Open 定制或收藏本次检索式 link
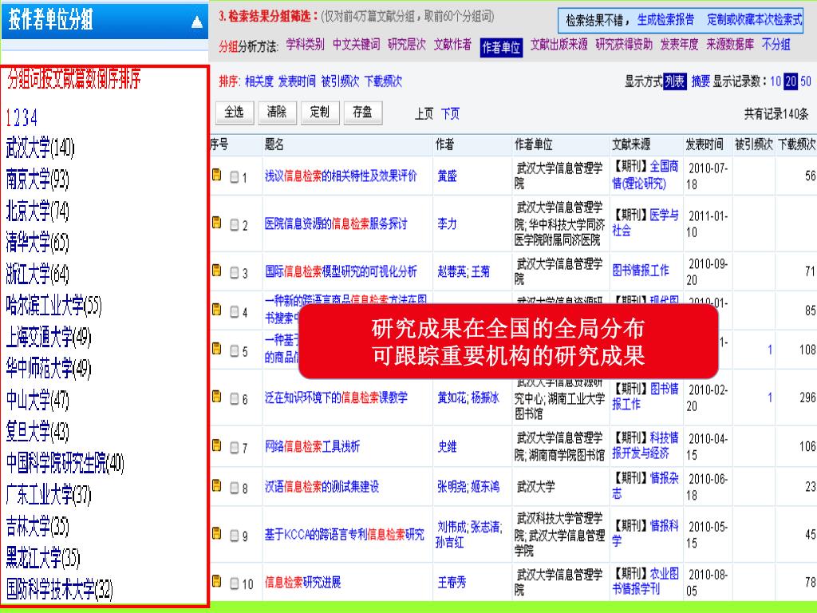Screen dimensions: 817x613 pos(755,20)
